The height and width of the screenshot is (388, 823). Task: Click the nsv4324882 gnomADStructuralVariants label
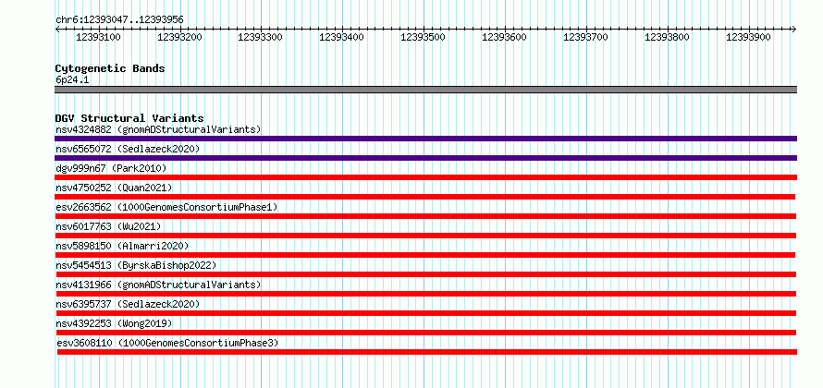[x=158, y=129]
